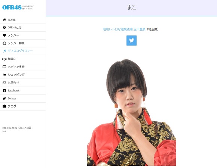
Task: Click the ブログ menu label
Action: [x=12, y=106]
